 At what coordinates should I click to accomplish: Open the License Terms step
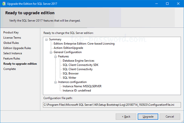(12, 38)
